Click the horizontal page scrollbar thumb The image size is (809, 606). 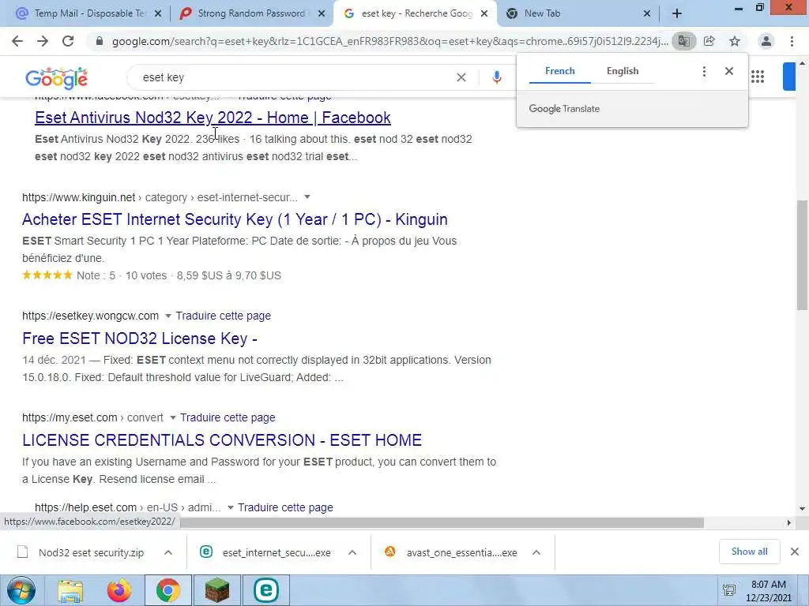click(442, 522)
